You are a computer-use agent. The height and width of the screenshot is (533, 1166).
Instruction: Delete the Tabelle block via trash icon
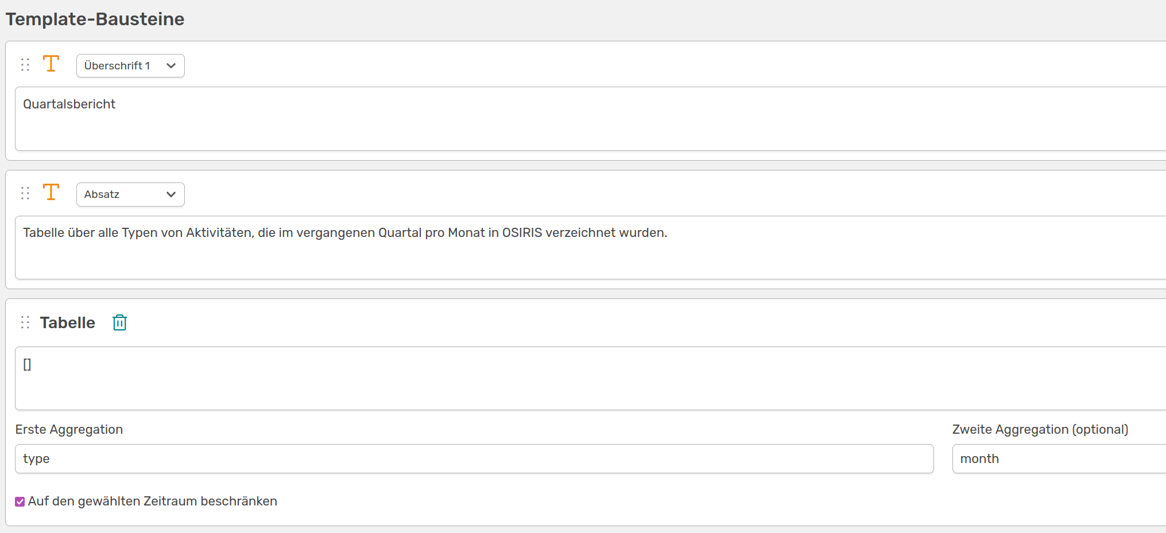coord(119,322)
